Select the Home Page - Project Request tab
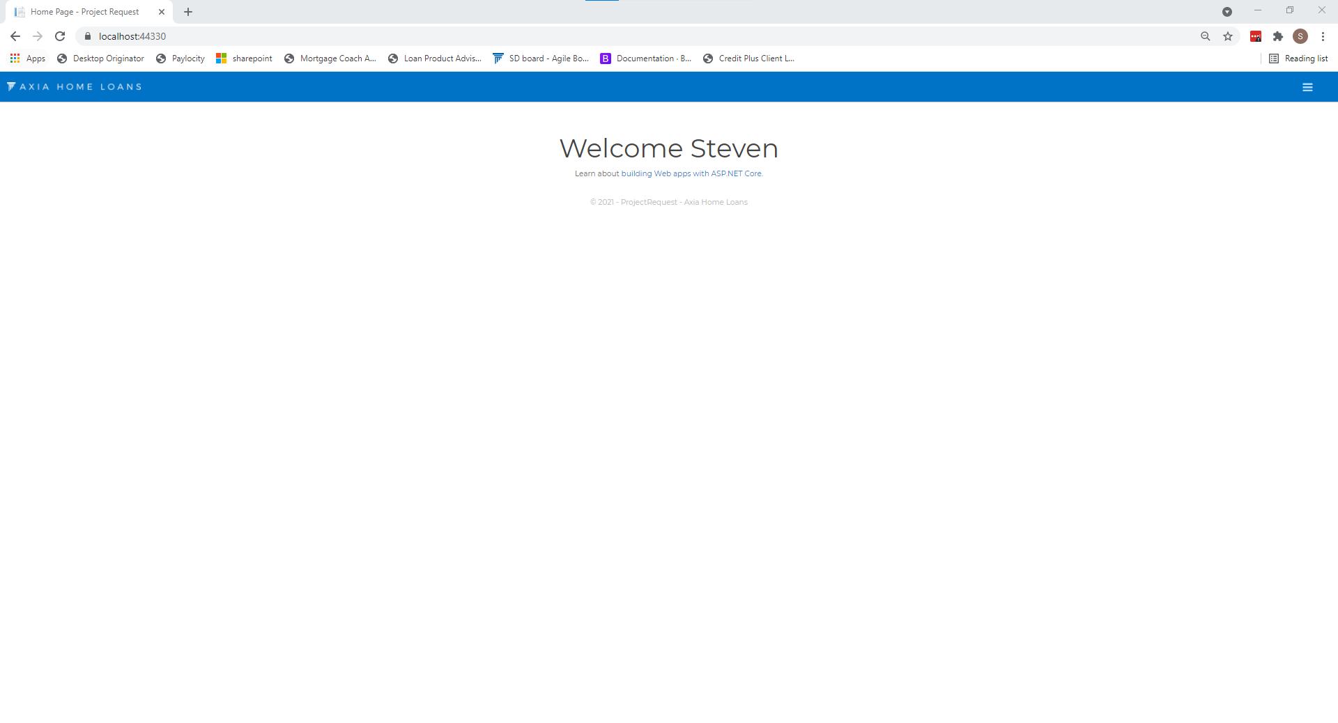 [89, 12]
